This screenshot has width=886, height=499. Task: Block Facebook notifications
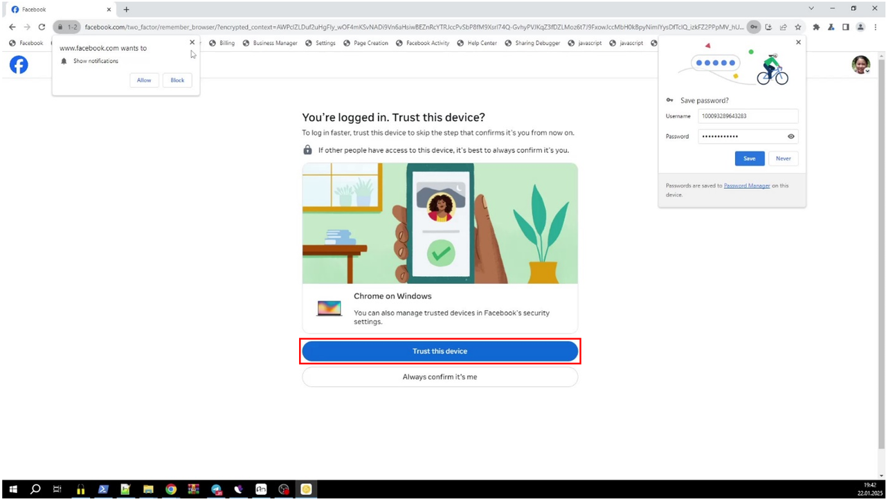tap(178, 80)
